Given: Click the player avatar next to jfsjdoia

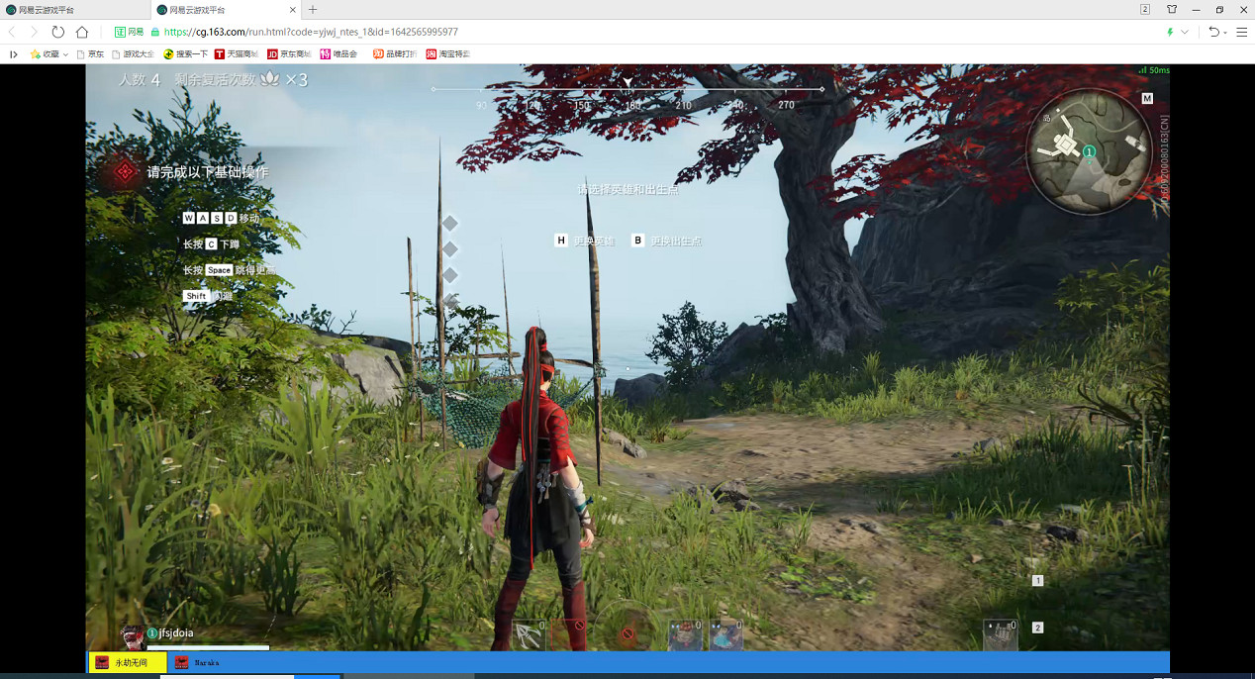Looking at the screenshot, I should (x=132, y=635).
